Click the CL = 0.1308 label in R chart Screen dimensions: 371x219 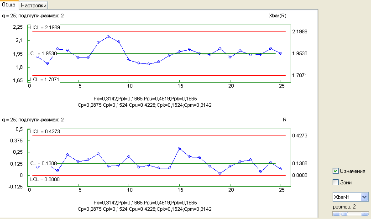coord(43,163)
